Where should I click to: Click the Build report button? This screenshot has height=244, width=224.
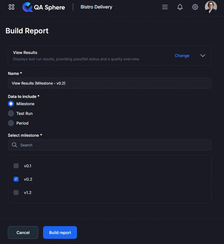click(x=60, y=232)
